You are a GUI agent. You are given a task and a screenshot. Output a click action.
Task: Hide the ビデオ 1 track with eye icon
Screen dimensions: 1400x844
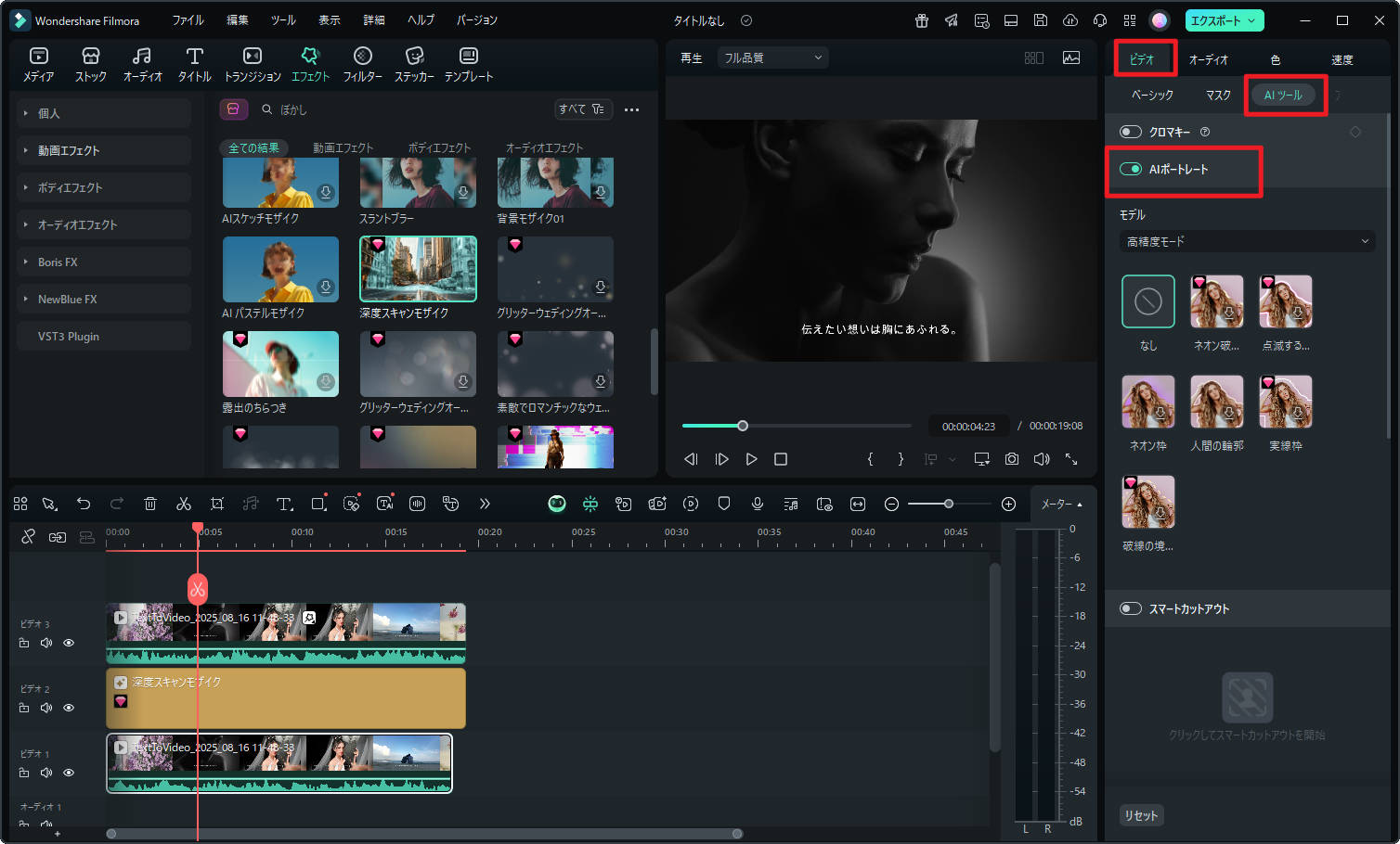coord(69,773)
